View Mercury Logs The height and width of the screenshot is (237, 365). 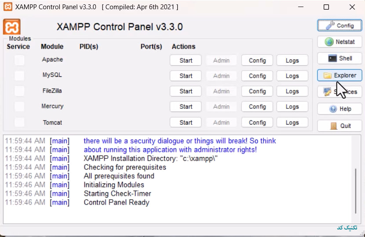(292, 107)
